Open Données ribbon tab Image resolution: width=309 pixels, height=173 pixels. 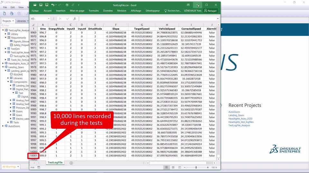108,11
